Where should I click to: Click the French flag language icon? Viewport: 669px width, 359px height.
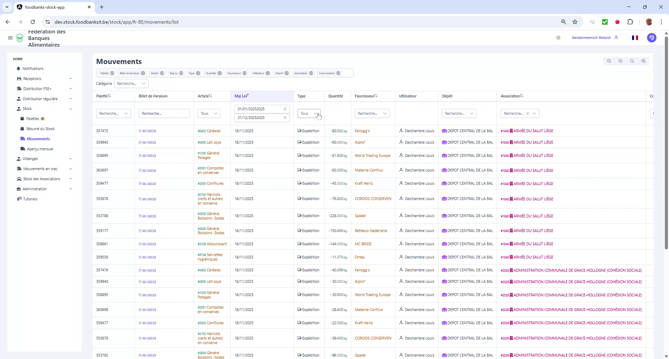coord(635,38)
